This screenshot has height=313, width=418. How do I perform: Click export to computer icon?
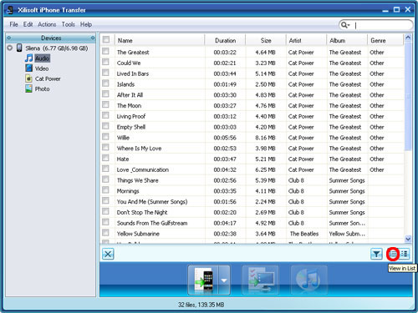(x=261, y=280)
